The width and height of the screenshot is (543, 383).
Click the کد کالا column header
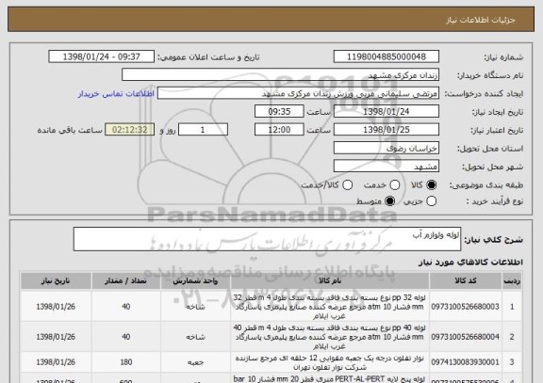pos(466,281)
